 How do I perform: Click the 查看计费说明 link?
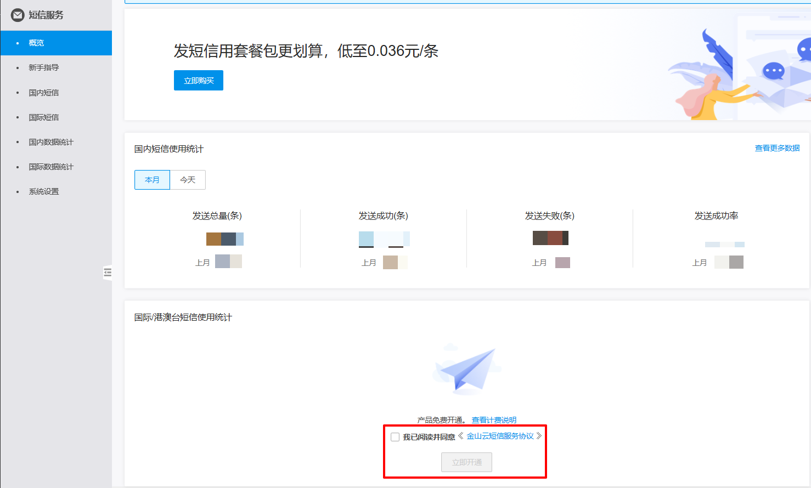(x=494, y=420)
